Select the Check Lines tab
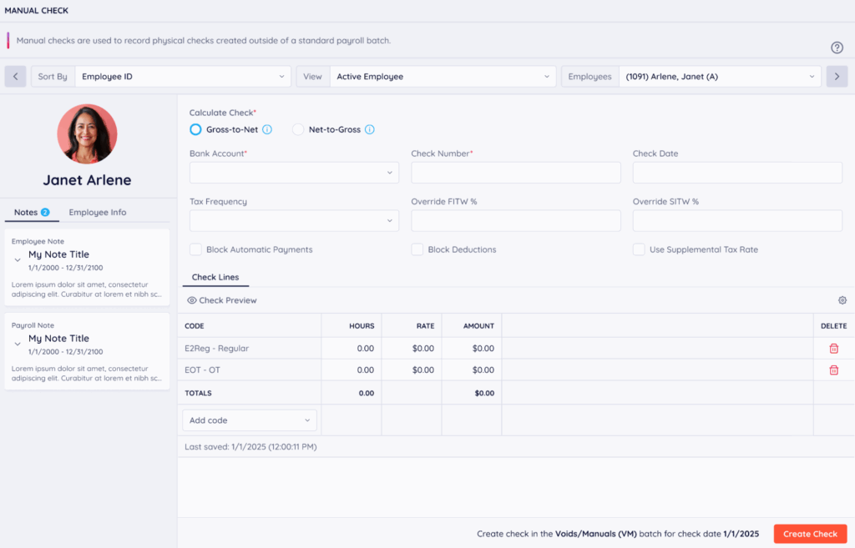855x548 pixels. point(215,277)
